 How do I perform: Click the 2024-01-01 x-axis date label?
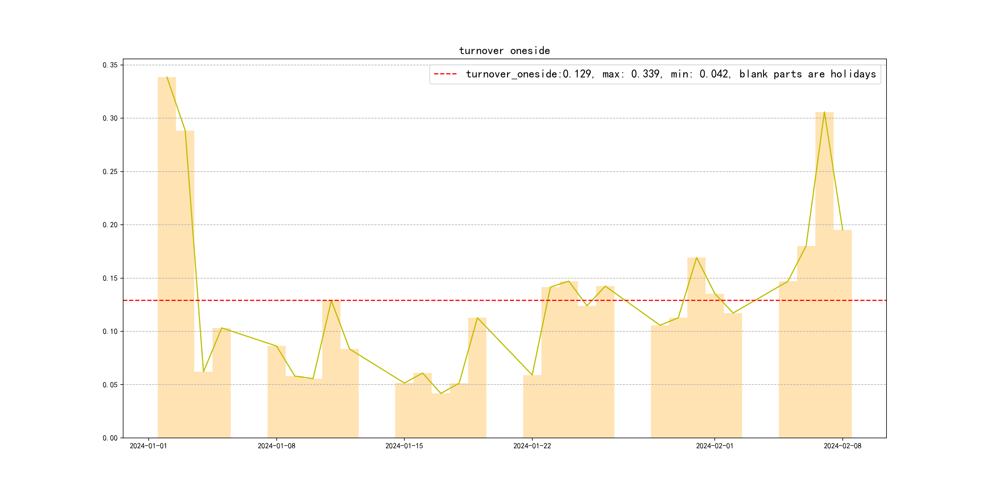[x=148, y=446]
